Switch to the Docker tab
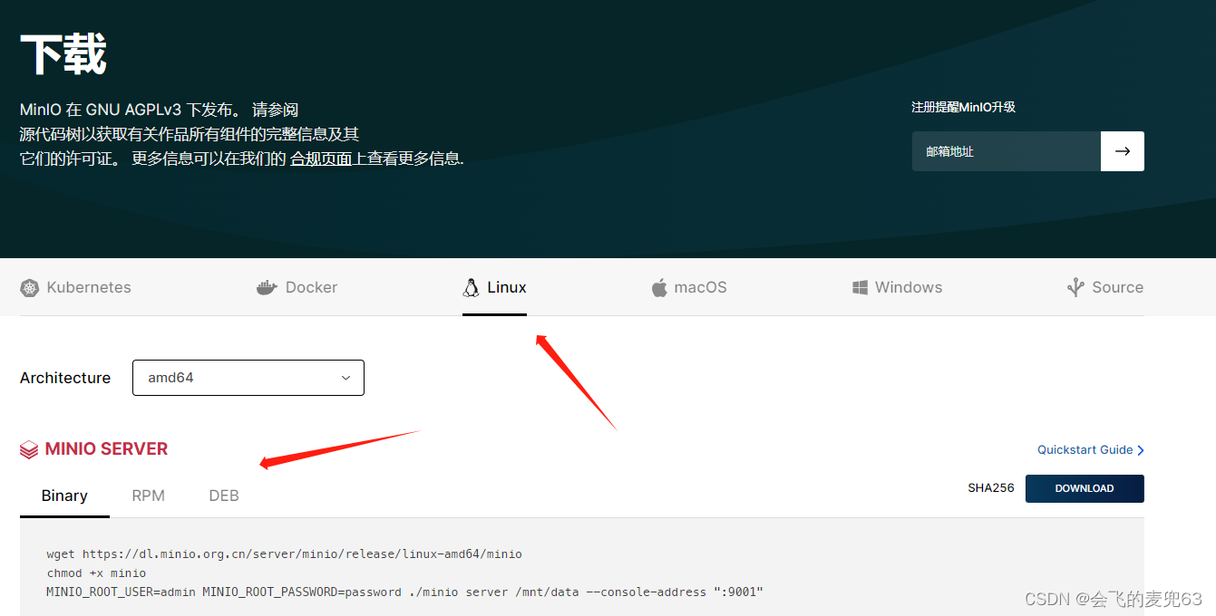 pyautogui.click(x=297, y=288)
